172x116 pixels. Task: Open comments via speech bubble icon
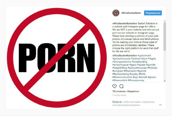point(121,86)
